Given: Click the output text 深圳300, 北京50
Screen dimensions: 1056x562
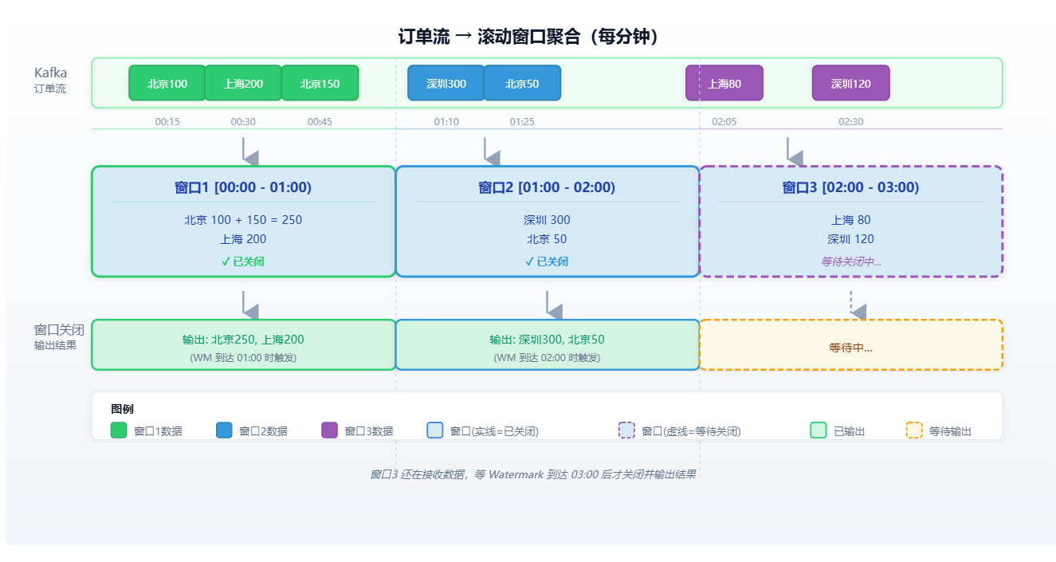Looking at the screenshot, I should 561,340.
